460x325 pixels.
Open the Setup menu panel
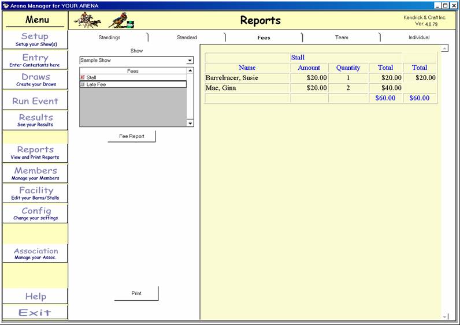pos(35,39)
